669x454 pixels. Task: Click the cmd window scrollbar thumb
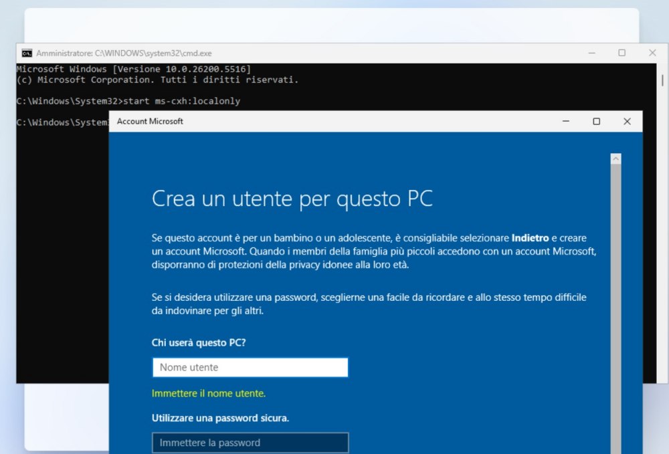pyautogui.click(x=662, y=80)
